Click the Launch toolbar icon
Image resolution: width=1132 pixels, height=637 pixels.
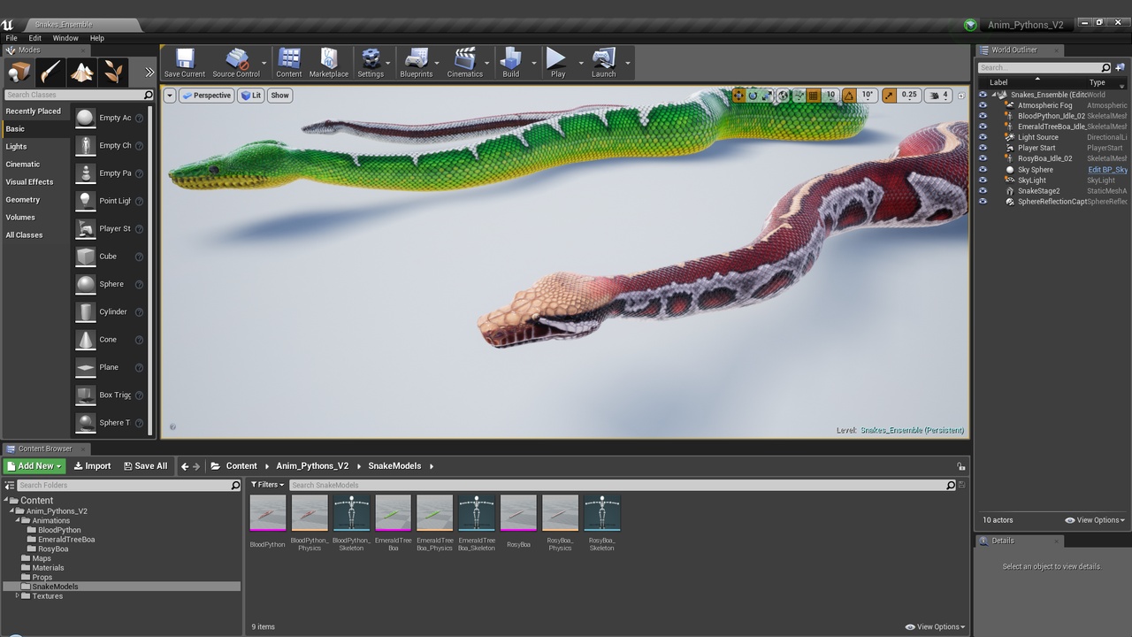point(604,63)
